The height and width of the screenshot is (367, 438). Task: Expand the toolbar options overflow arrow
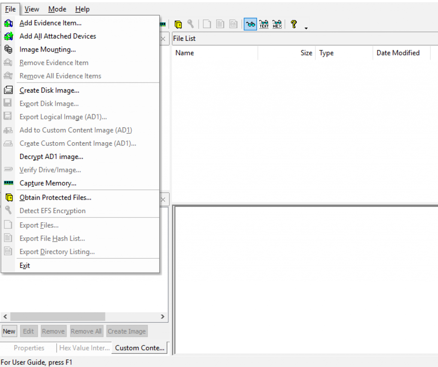(x=306, y=28)
